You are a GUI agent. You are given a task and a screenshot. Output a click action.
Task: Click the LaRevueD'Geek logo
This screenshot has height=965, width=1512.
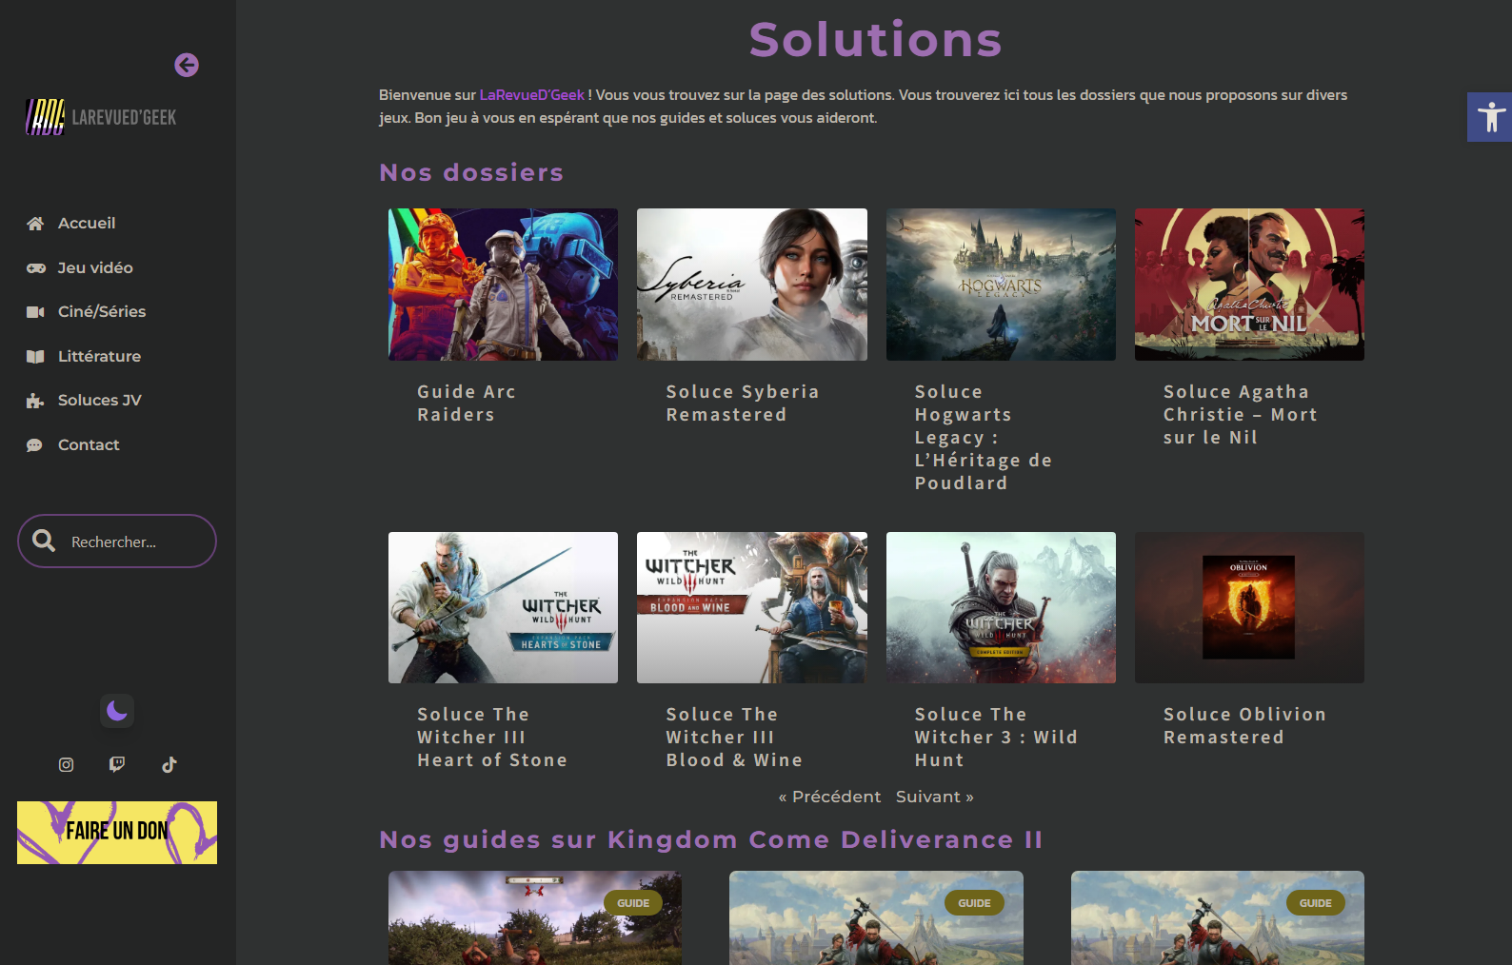pos(101,117)
